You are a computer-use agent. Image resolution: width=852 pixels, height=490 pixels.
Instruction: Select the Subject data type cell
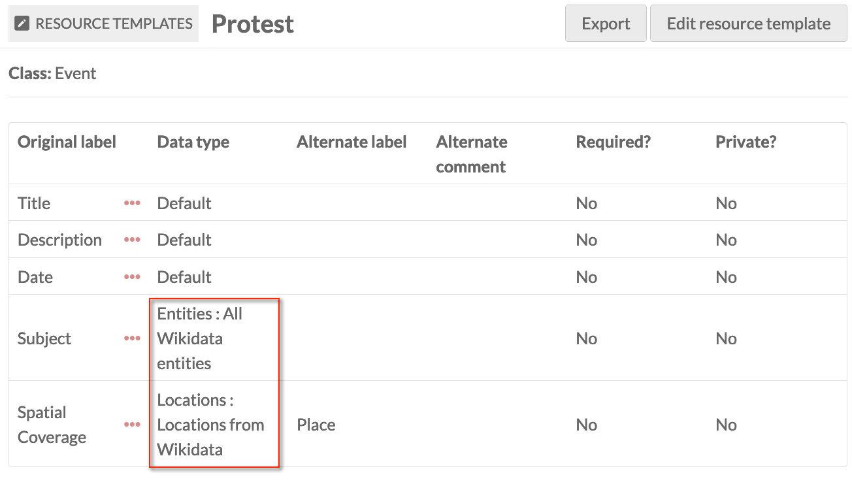tap(199, 338)
